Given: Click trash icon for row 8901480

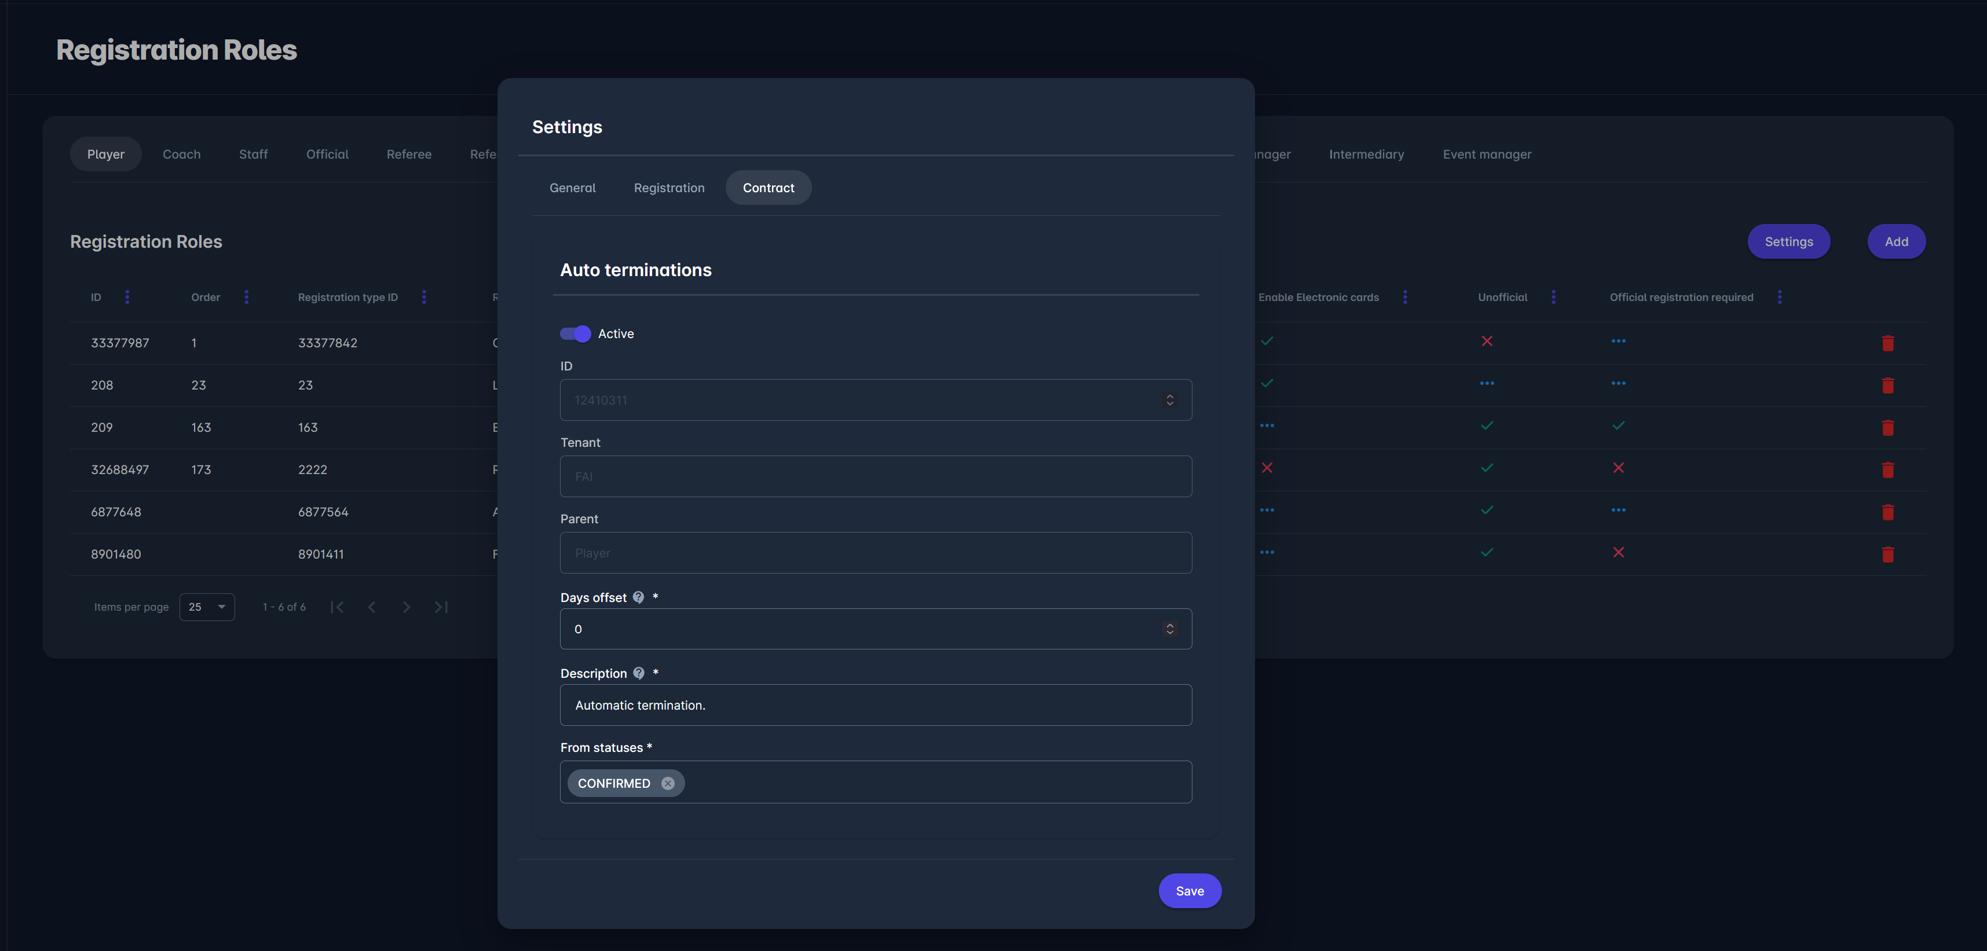Looking at the screenshot, I should click(x=1887, y=554).
